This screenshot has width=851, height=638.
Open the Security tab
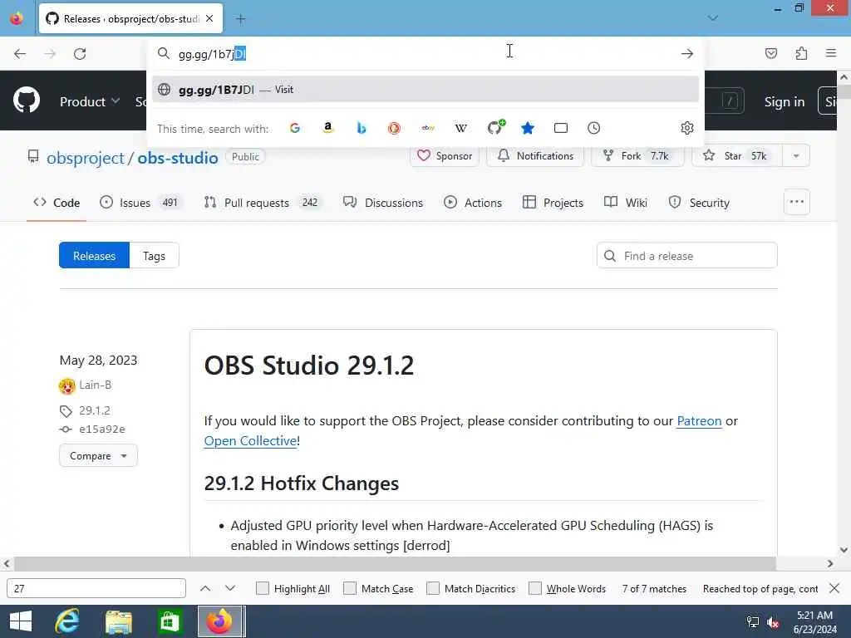point(699,203)
